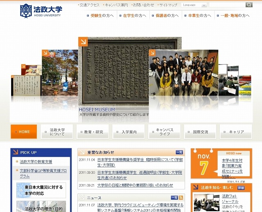Open 法政フォトジャーナル link
This screenshot has width=262, height=212.
coord(230,198)
